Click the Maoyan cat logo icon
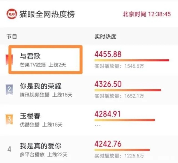178x163 pixels. click(12, 14)
